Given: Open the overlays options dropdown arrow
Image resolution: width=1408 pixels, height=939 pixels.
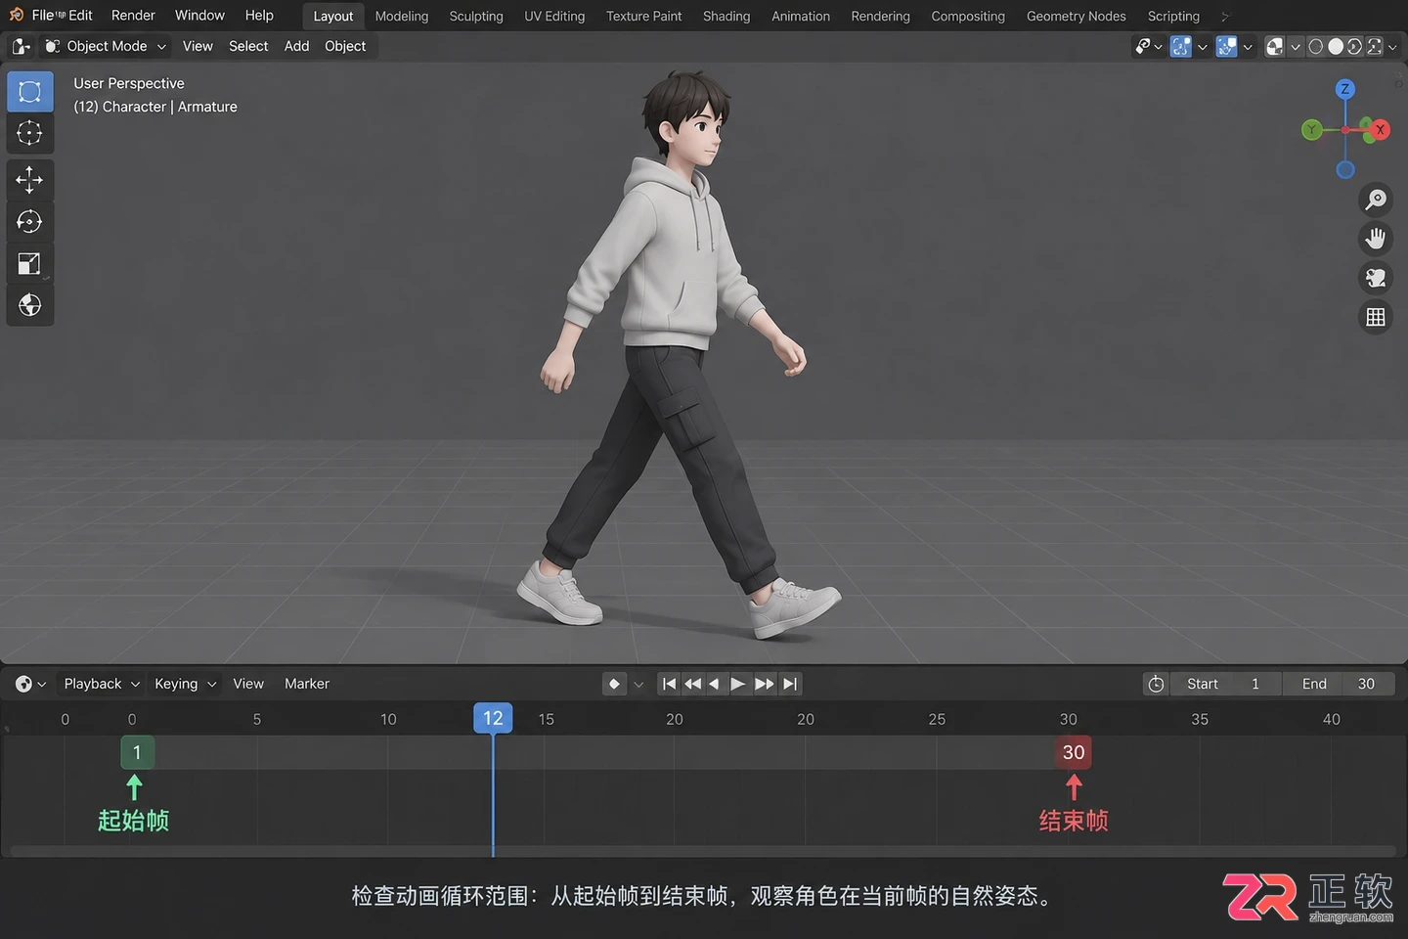Looking at the screenshot, I should point(1248,46).
